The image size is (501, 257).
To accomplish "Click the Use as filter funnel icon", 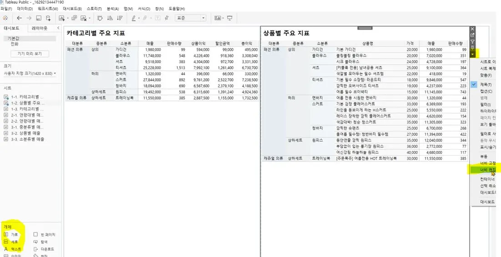I will [x=473, y=41].
